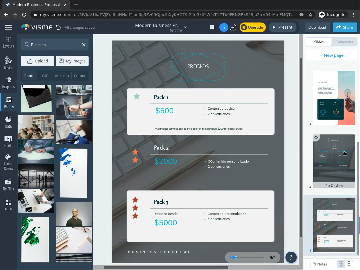Select the Cutout tab
Image resolution: width=360 pixels, height=270 pixels.
point(80,76)
